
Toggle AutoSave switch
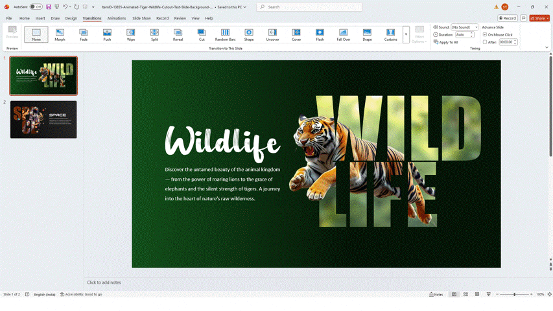click(36, 6)
